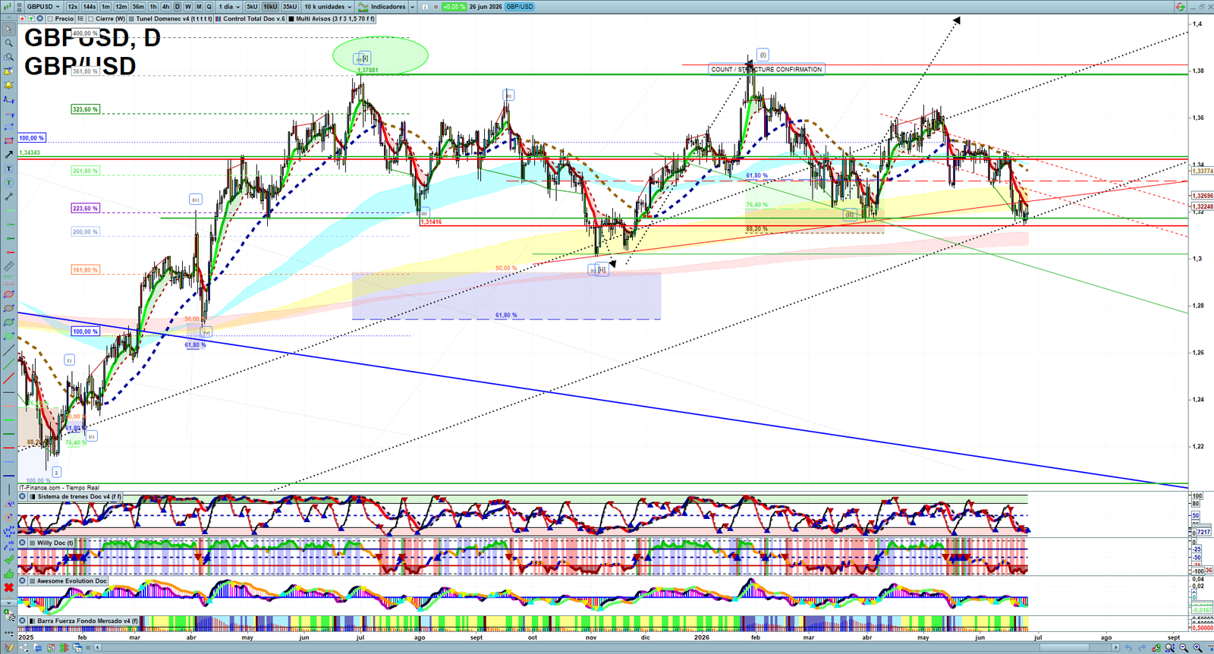This screenshot has height=654, width=1214.
Task: Open the GBPUSD symbol dropdown
Action: 43,7
